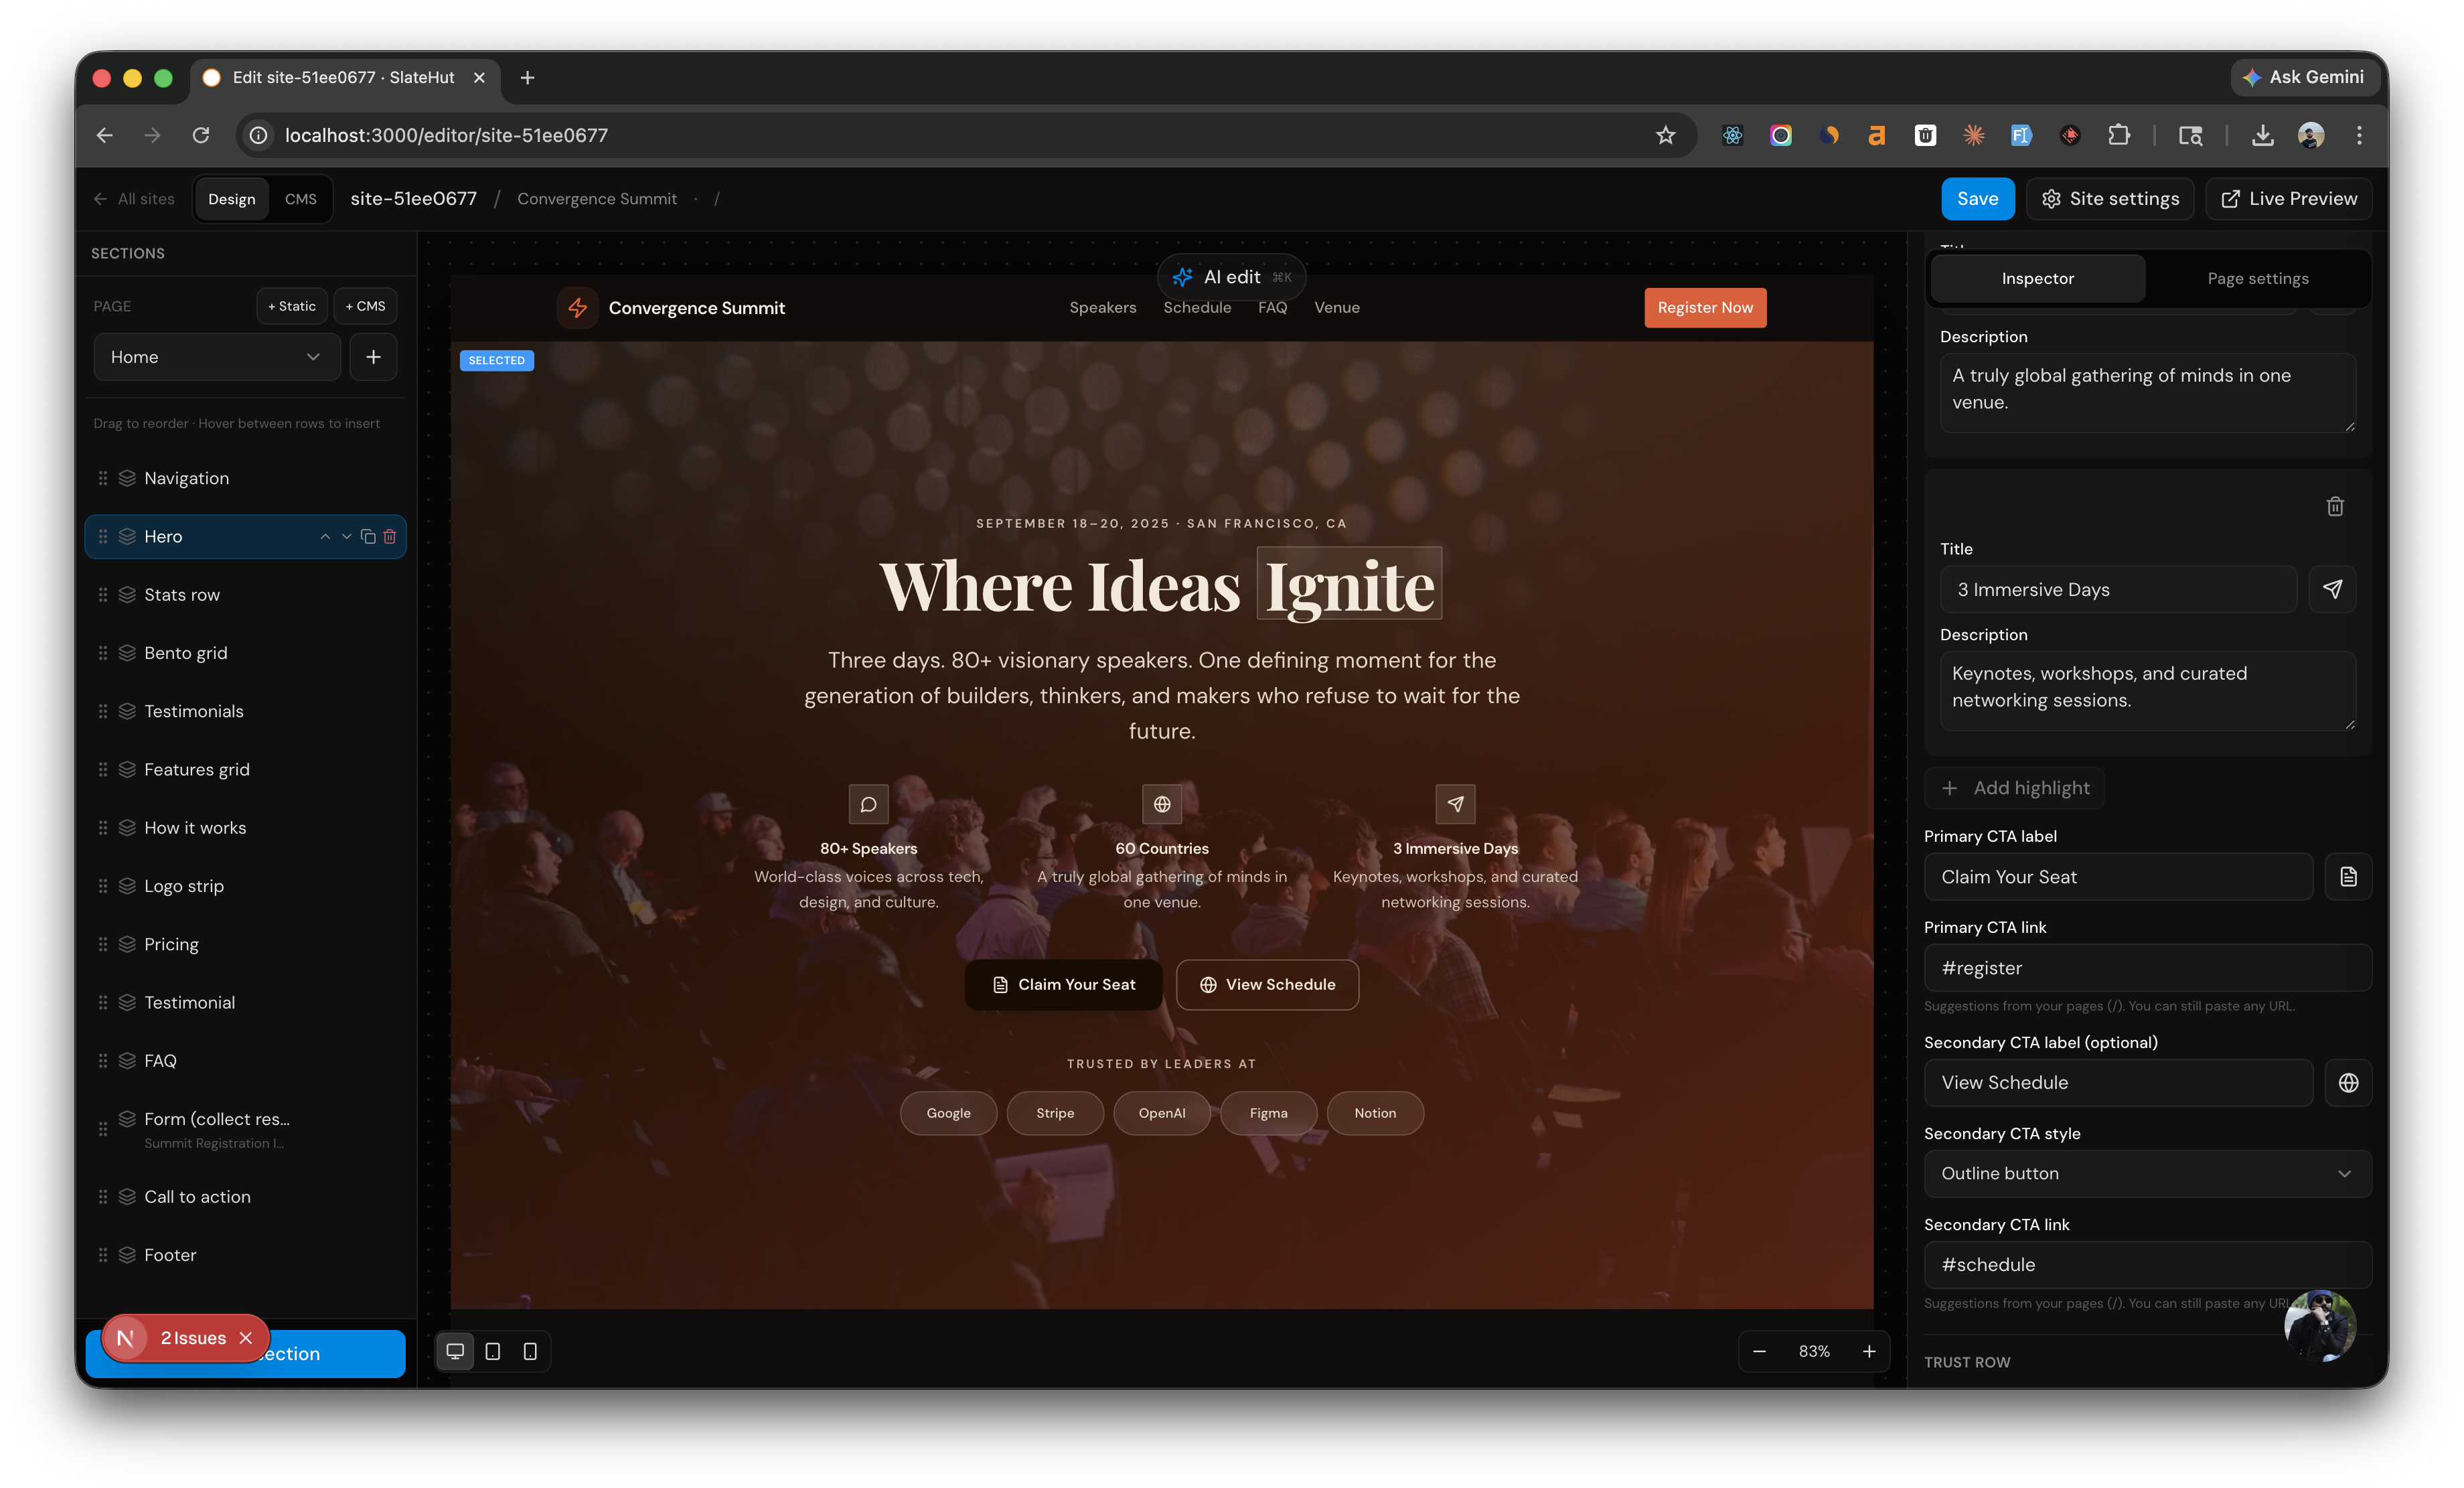
Task: Pick icon for Primary CTA label
Action: pyautogui.click(x=2348, y=877)
